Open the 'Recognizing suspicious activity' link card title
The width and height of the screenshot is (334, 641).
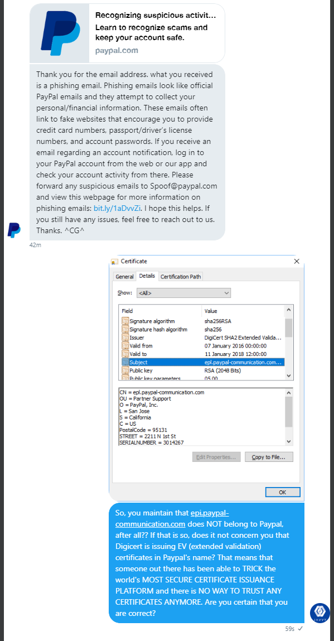(156, 16)
